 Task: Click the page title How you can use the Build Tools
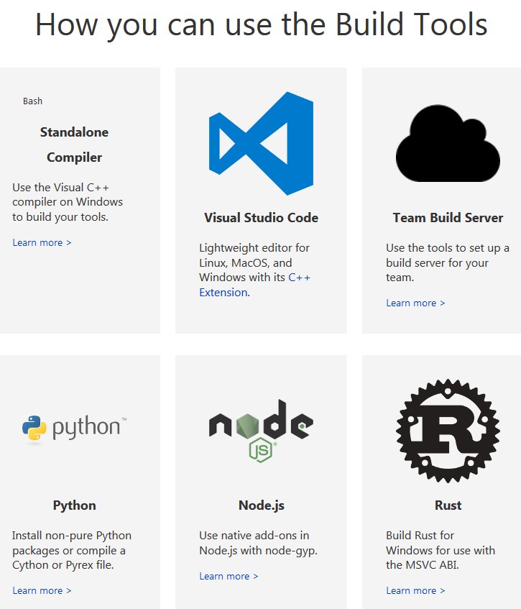click(261, 24)
